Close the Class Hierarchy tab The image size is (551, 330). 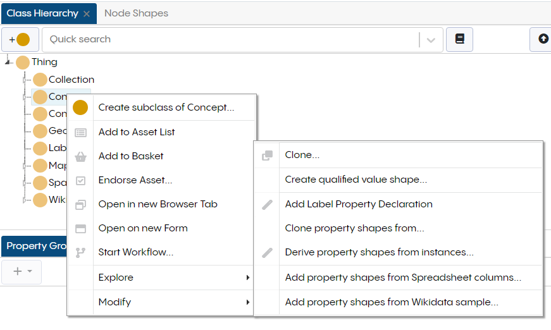(x=87, y=14)
